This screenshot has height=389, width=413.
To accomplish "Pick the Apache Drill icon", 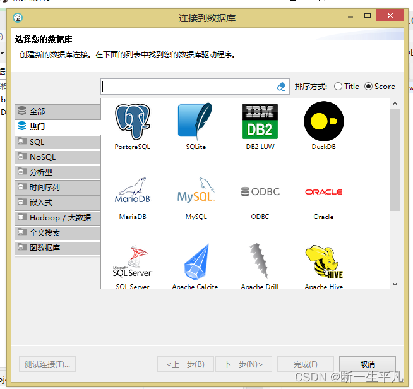I will point(259,261).
